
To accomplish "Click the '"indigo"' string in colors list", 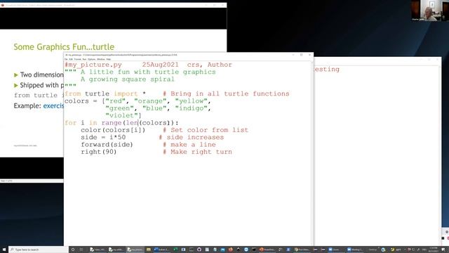I will click(191, 108).
